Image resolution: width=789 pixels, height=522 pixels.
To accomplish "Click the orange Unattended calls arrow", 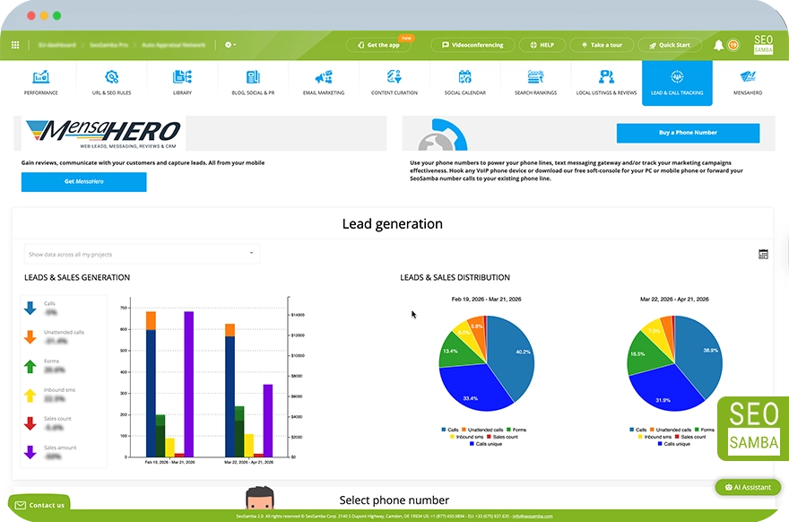I will pos(30,336).
